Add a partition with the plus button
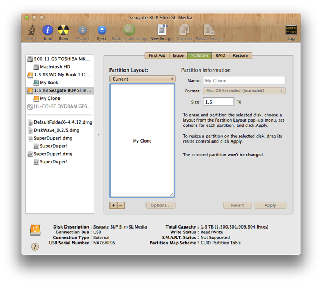The height and width of the screenshot is (285, 322). (x=113, y=205)
